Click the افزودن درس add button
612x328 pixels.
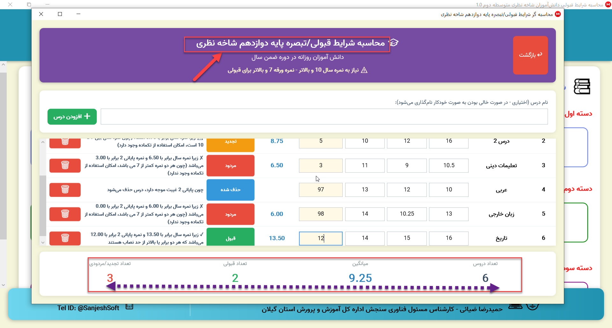72,117
